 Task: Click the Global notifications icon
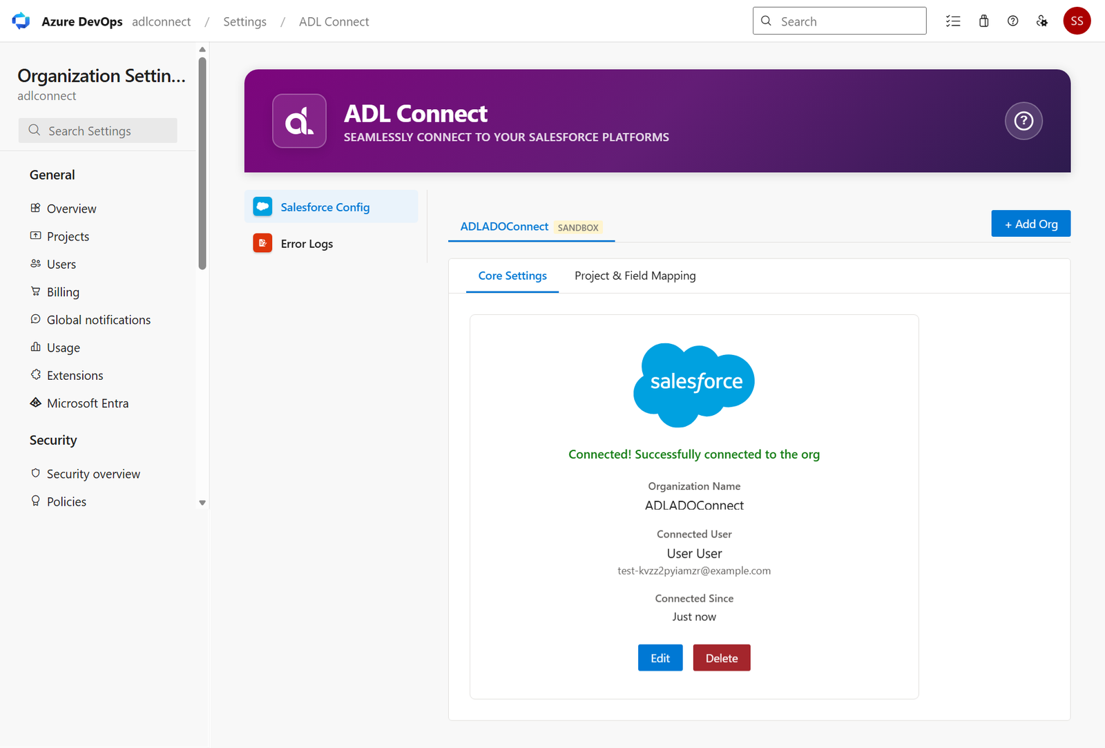[x=36, y=319]
